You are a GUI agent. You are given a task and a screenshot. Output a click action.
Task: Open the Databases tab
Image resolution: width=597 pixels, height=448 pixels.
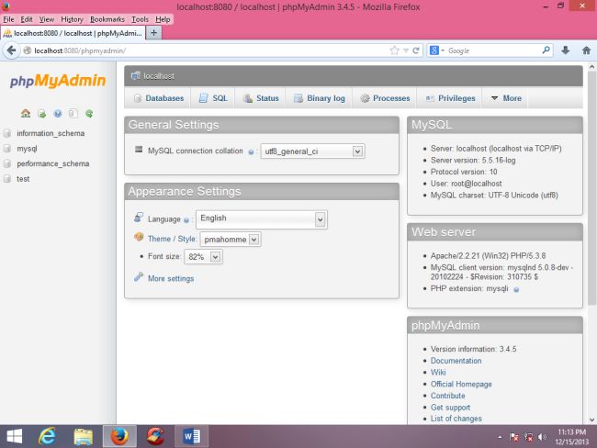coord(159,98)
